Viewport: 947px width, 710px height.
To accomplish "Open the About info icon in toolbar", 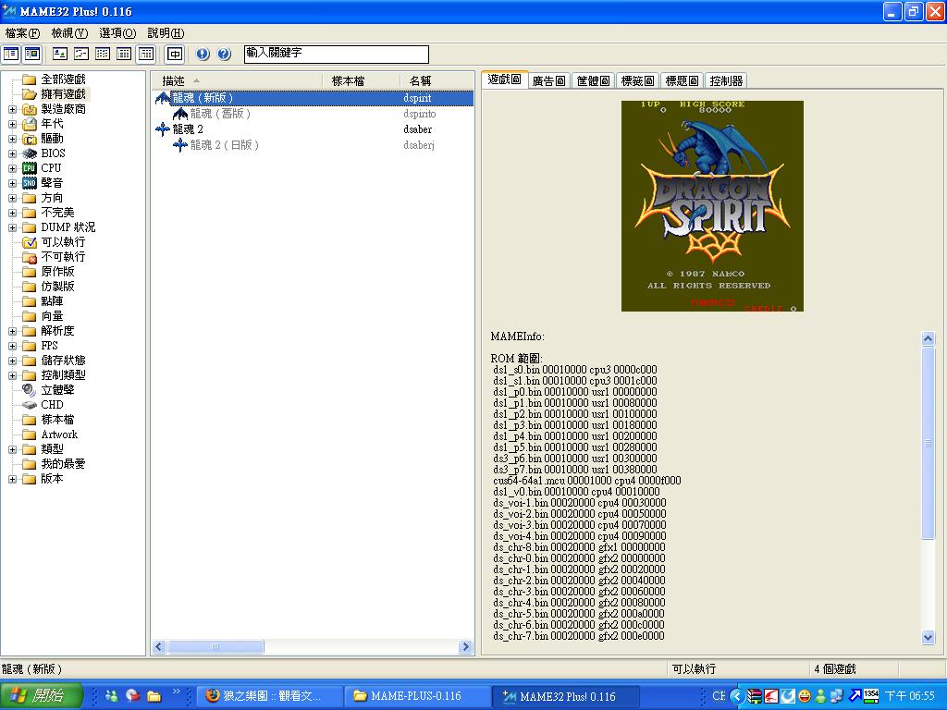I will click(x=203, y=55).
